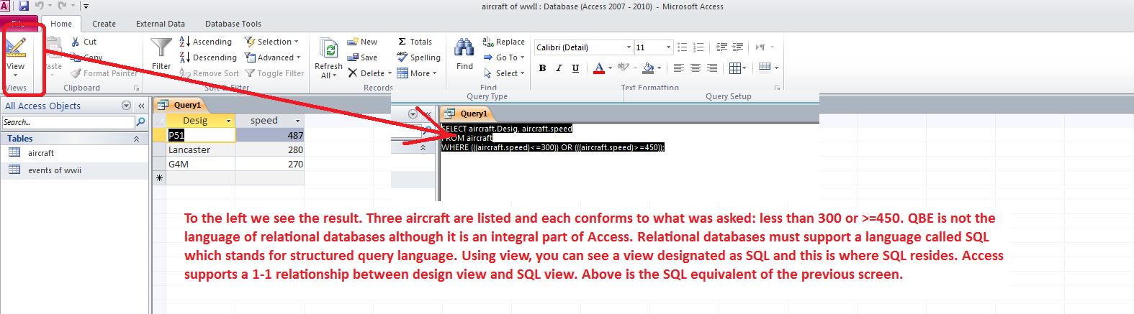Sort Descending in Sort & Filter
The width and height of the screenshot is (1134, 314).
[208, 57]
